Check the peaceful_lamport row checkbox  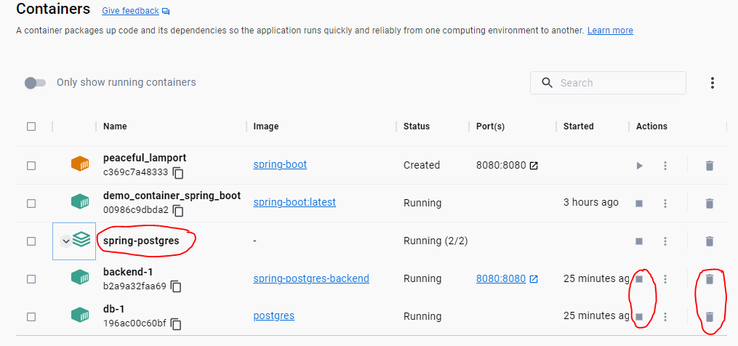pyautogui.click(x=31, y=166)
